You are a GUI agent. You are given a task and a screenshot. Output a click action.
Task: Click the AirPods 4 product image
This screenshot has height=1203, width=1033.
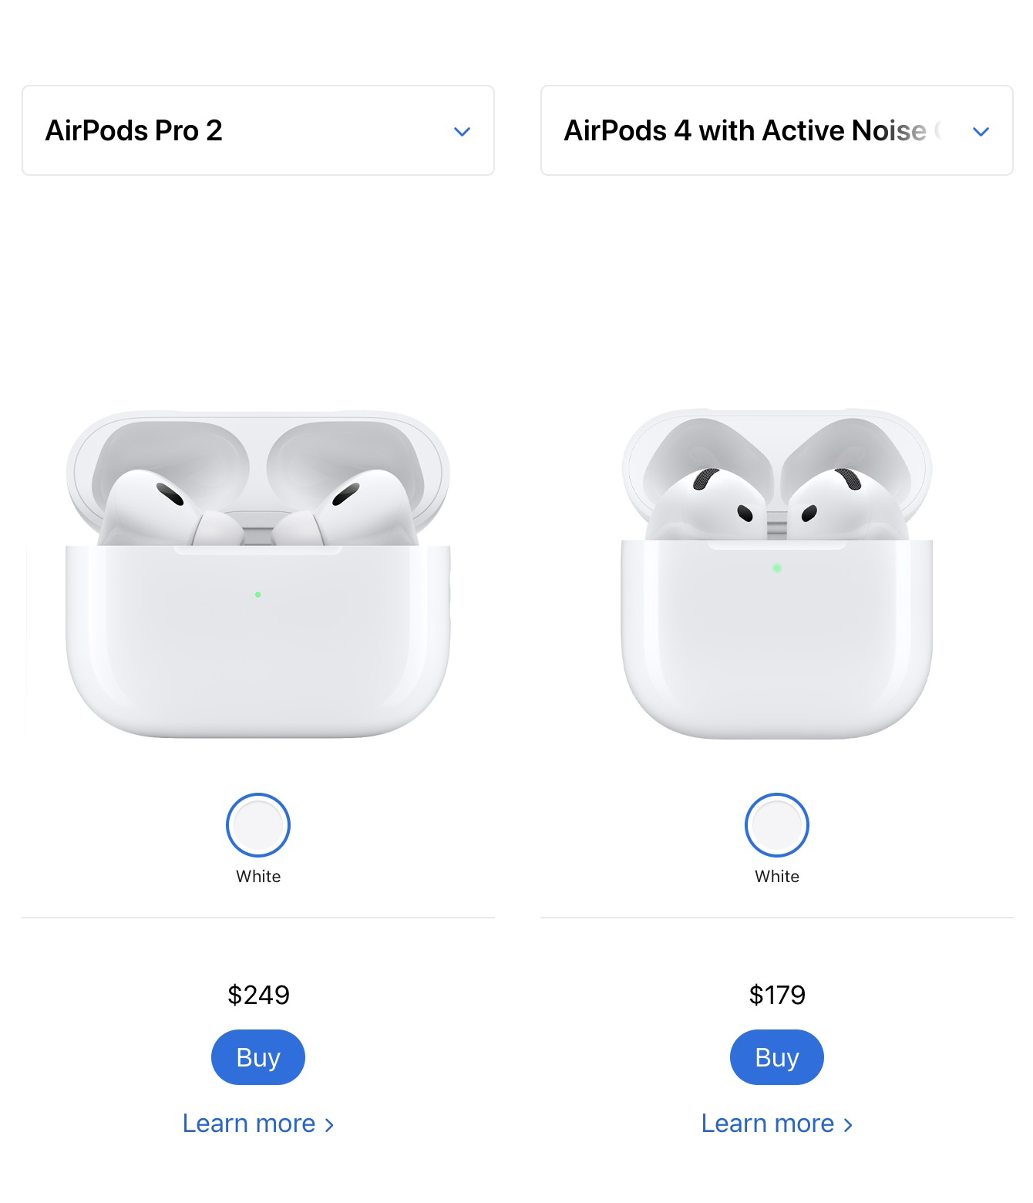(x=777, y=574)
